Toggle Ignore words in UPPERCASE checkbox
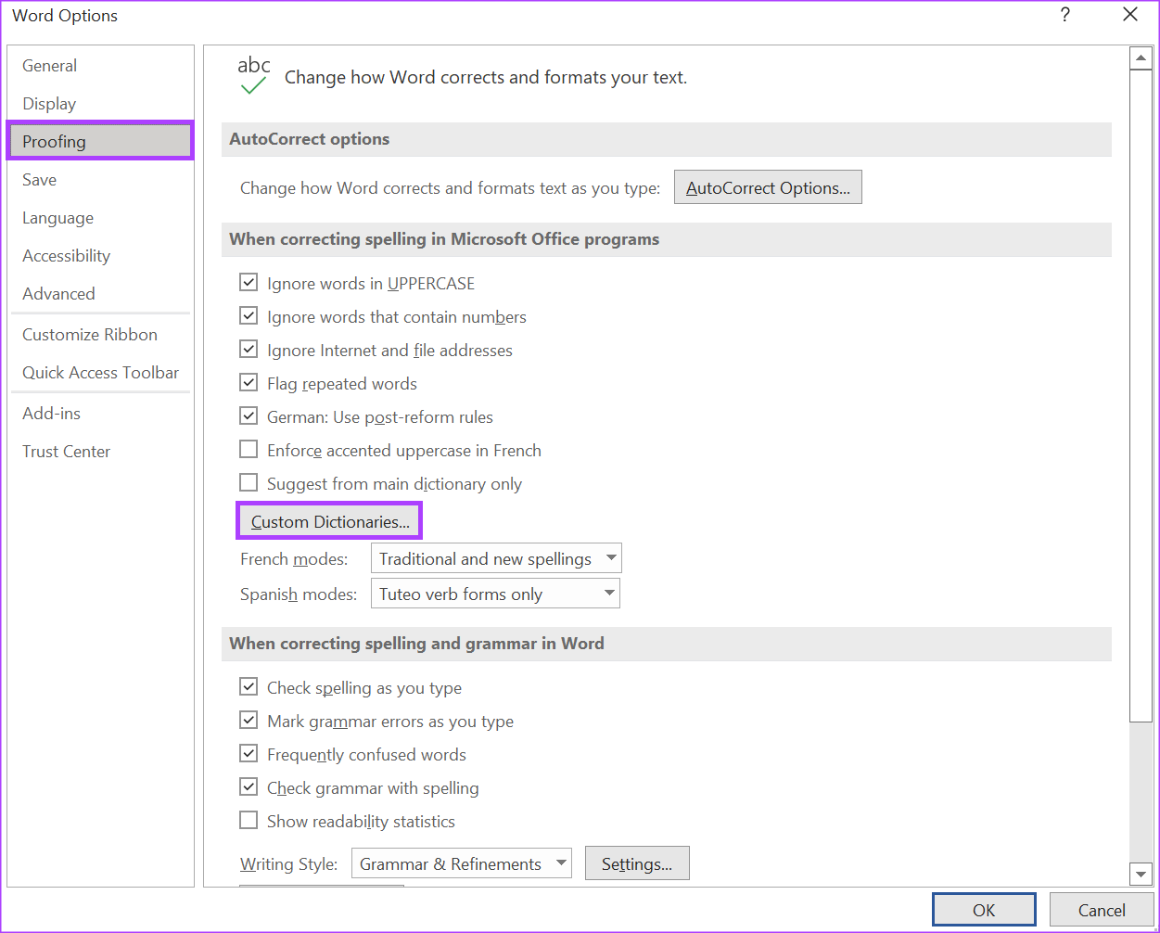 pos(249,283)
